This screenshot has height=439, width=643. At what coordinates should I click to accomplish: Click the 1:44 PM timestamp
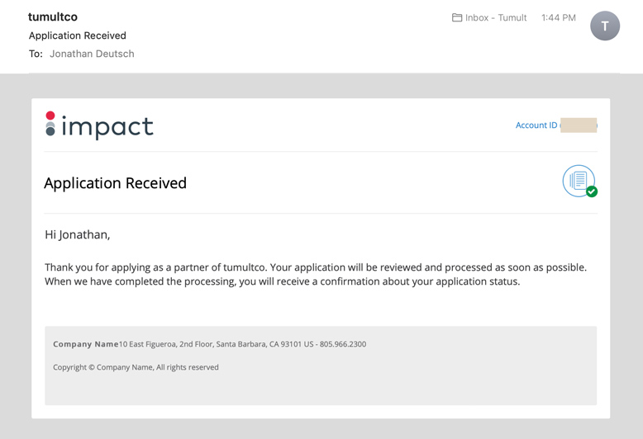tap(558, 17)
